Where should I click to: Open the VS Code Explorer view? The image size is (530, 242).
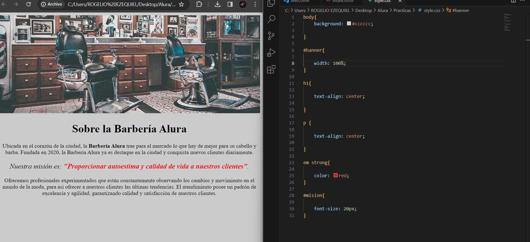(271, 3)
